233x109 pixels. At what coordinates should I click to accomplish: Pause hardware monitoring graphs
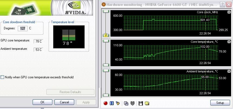tap(112, 103)
